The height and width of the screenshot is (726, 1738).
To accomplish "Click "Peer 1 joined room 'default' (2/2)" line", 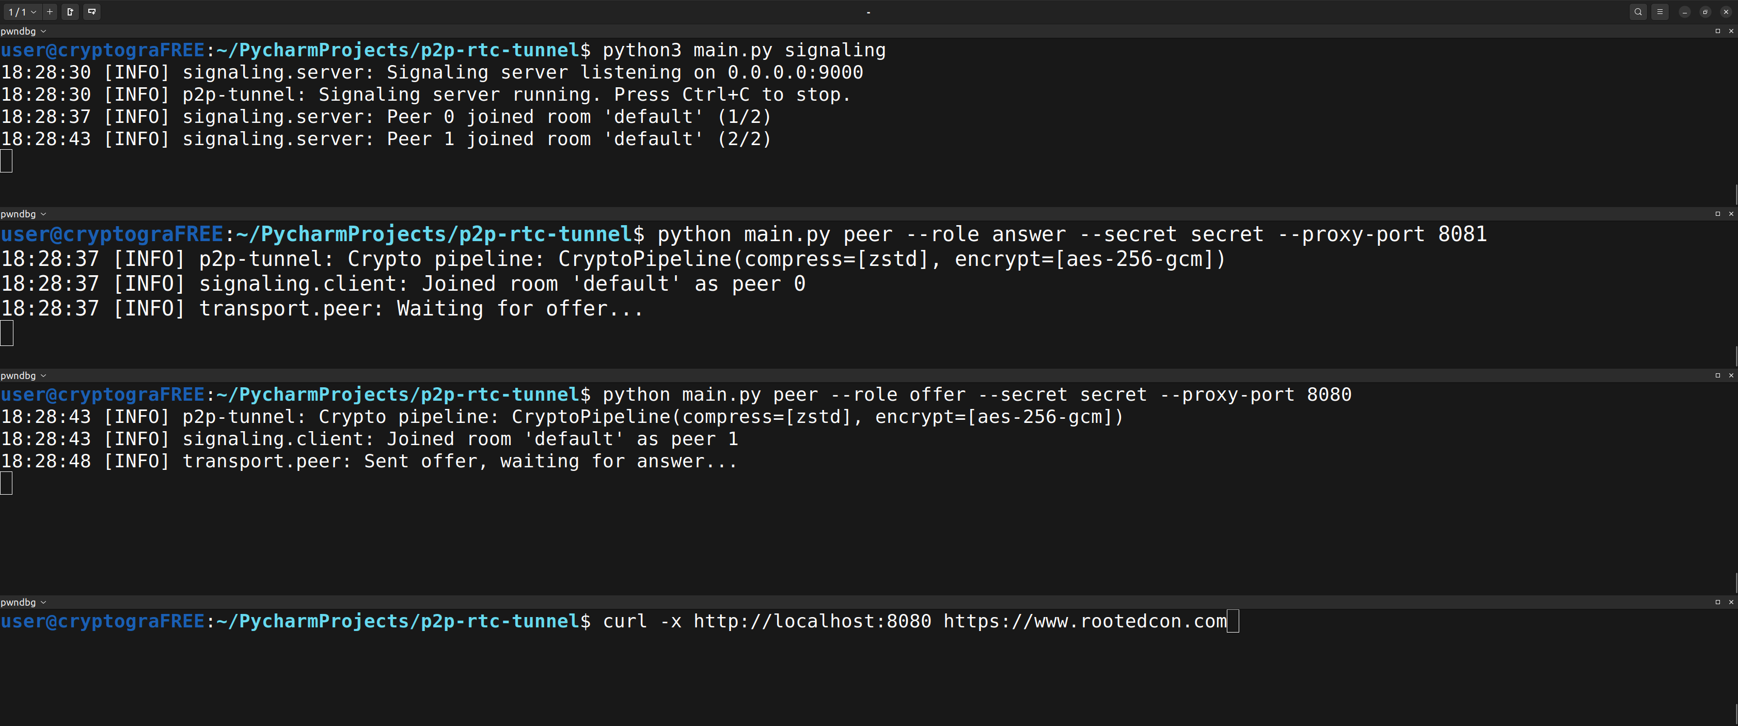I will (x=579, y=139).
